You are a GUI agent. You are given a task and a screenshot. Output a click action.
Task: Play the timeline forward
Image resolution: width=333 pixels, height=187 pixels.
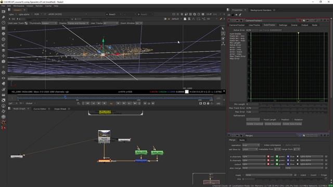coord(118,103)
